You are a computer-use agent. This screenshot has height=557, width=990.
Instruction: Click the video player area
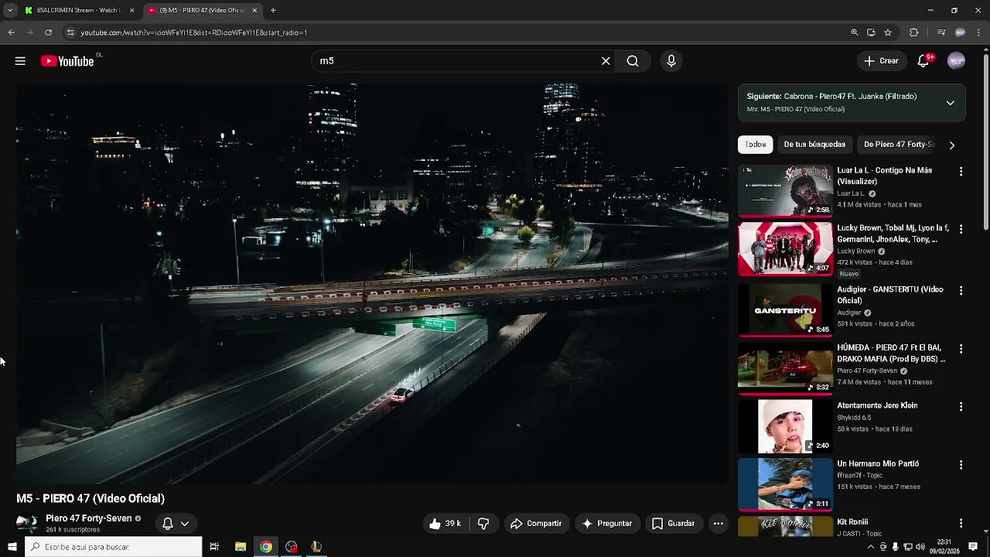coord(372,284)
